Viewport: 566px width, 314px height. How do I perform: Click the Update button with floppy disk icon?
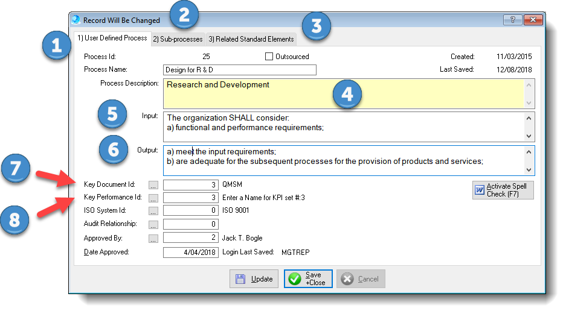pos(254,279)
